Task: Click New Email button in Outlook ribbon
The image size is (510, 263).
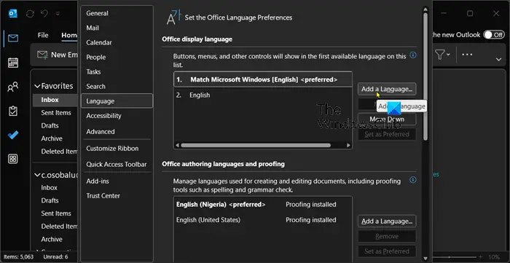Action: point(57,55)
